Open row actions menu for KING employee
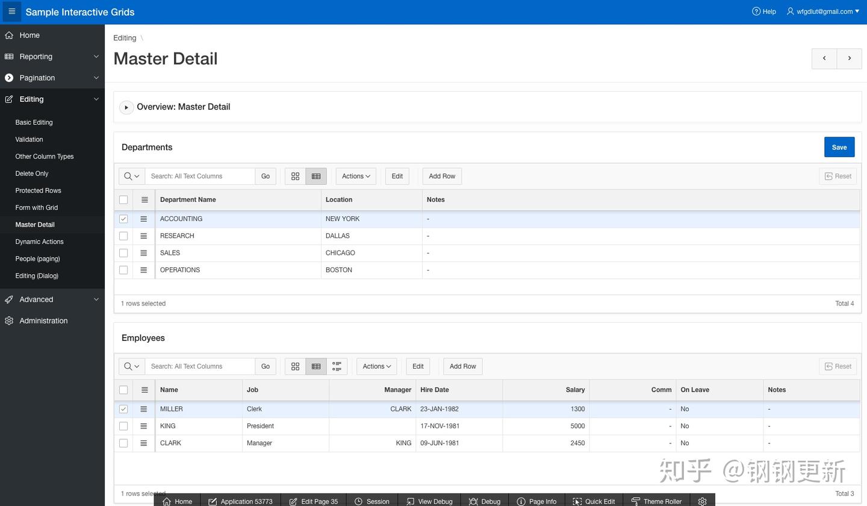Screen dimensions: 867x506 pyautogui.click(x=144, y=426)
